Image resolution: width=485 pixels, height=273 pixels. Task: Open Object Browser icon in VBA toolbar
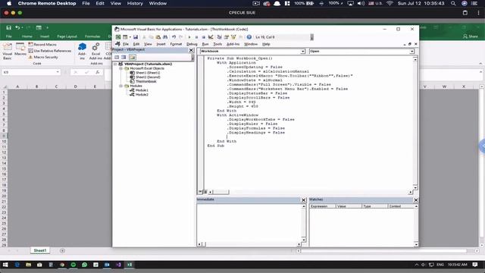pos(233,37)
